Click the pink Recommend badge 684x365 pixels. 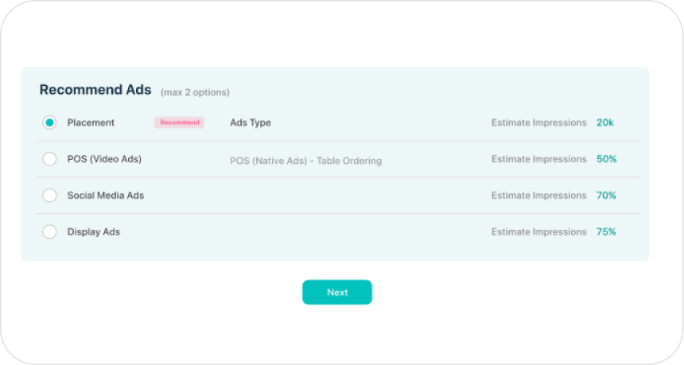[x=179, y=122]
